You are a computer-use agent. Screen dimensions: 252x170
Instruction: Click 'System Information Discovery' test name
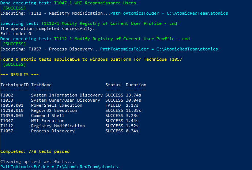[67, 95]
